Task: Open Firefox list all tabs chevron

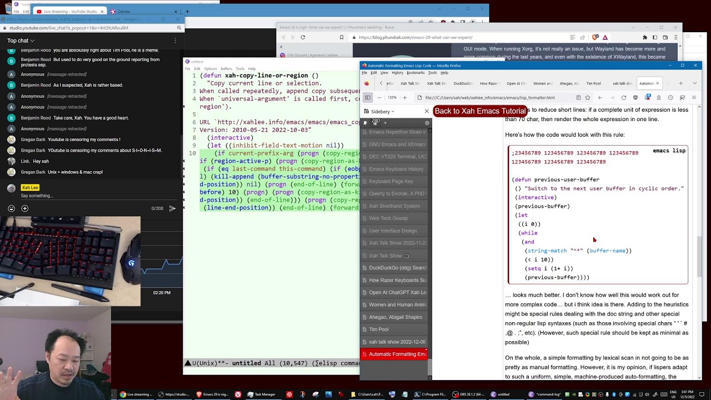Action: [x=694, y=83]
